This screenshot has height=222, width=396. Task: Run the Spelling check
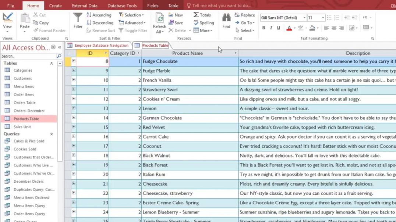(204, 23)
